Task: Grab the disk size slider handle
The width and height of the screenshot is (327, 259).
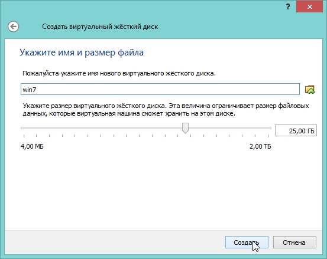Action: click(185, 128)
